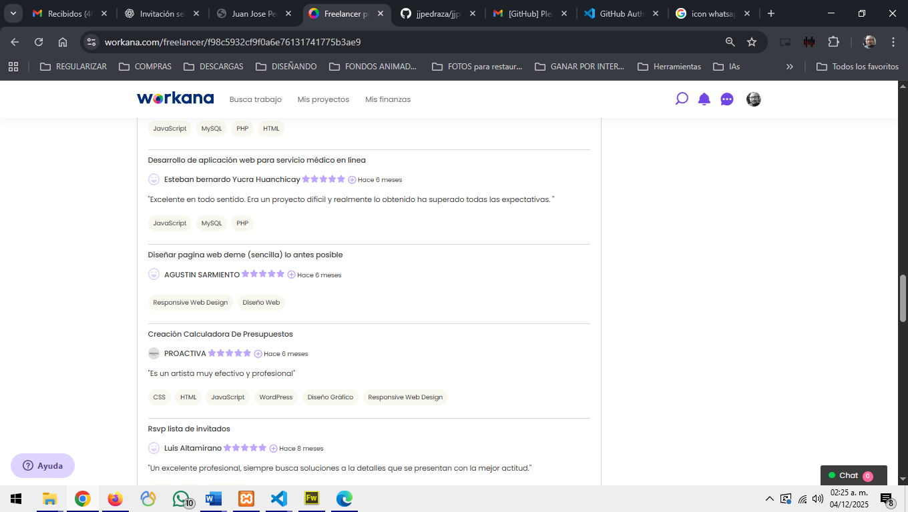This screenshot has height=512, width=908.
Task: Open the tab search dropdown arrow
Action: (13, 13)
